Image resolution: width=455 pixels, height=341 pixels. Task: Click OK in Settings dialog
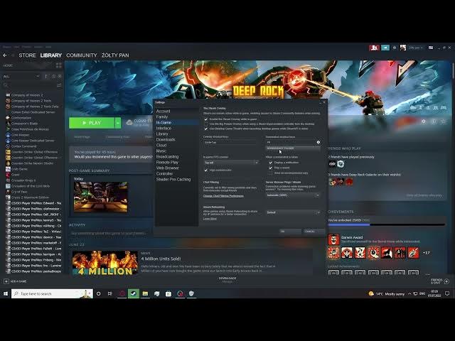[289, 232]
